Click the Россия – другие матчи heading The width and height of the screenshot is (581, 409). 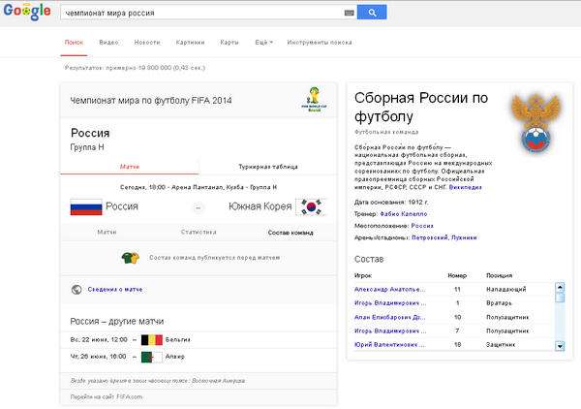point(117,322)
